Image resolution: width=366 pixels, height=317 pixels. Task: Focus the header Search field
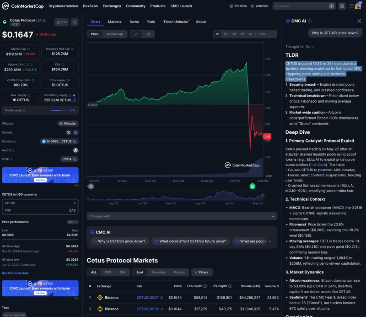[304, 6]
